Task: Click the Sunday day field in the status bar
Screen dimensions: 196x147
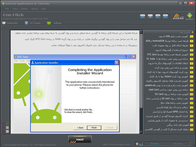Action: tap(155, 144)
